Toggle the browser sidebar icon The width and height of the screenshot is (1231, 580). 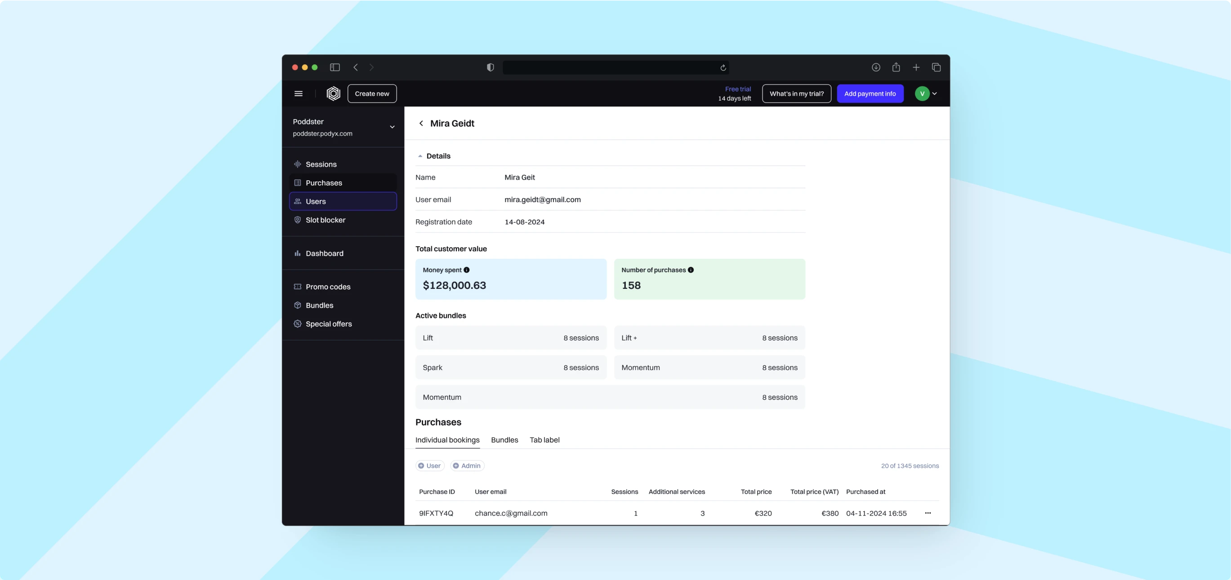335,67
